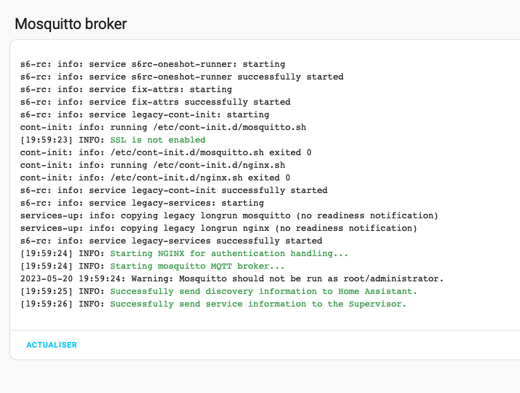The height and width of the screenshot is (393, 520).
Task: Click 'Successfully send service information' log line
Action: click(213, 304)
